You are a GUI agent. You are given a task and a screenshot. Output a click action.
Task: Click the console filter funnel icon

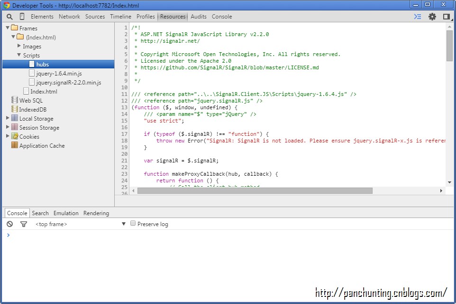24,224
